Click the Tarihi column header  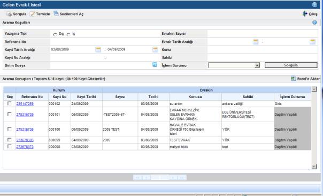(153, 97)
